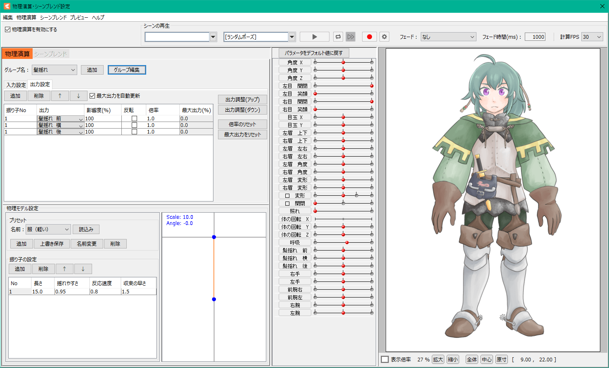Image resolution: width=609 pixels, height=368 pixels.
Task: Move output row down with the down arrow
Action: (x=78, y=96)
